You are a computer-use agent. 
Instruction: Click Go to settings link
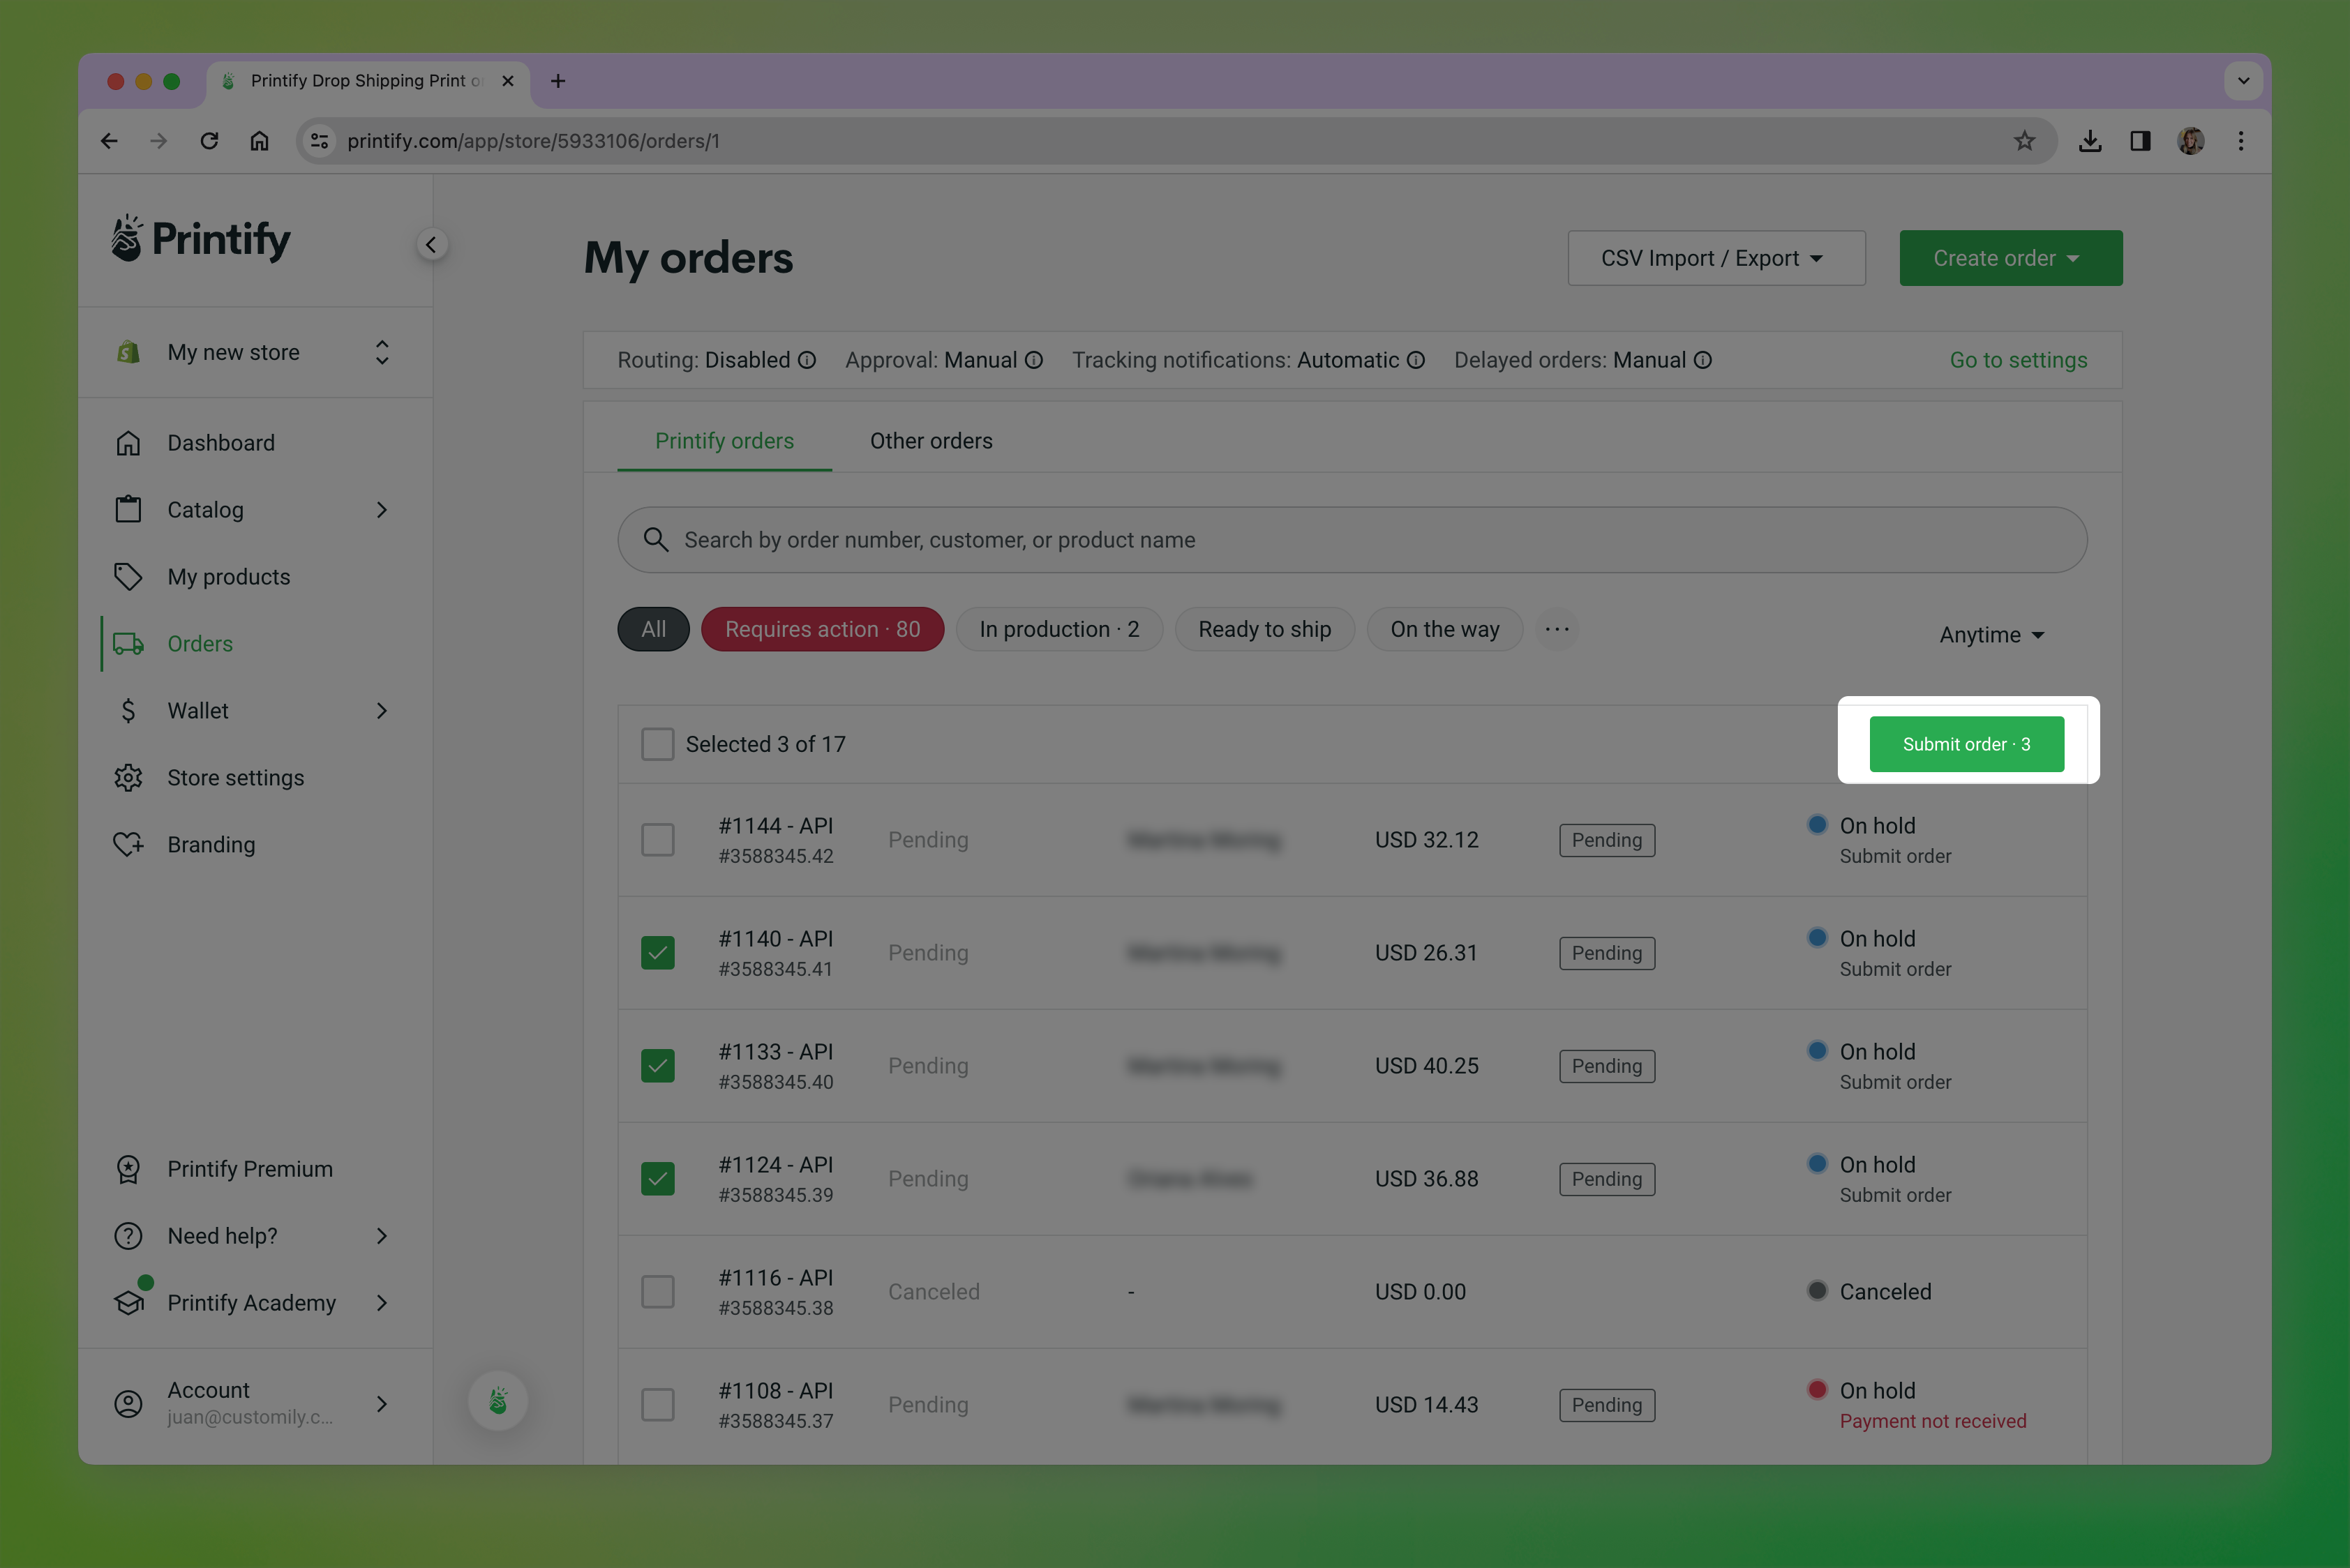click(x=2019, y=360)
